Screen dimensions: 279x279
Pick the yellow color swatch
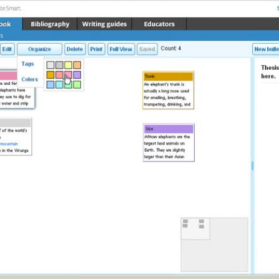coord(68,65)
